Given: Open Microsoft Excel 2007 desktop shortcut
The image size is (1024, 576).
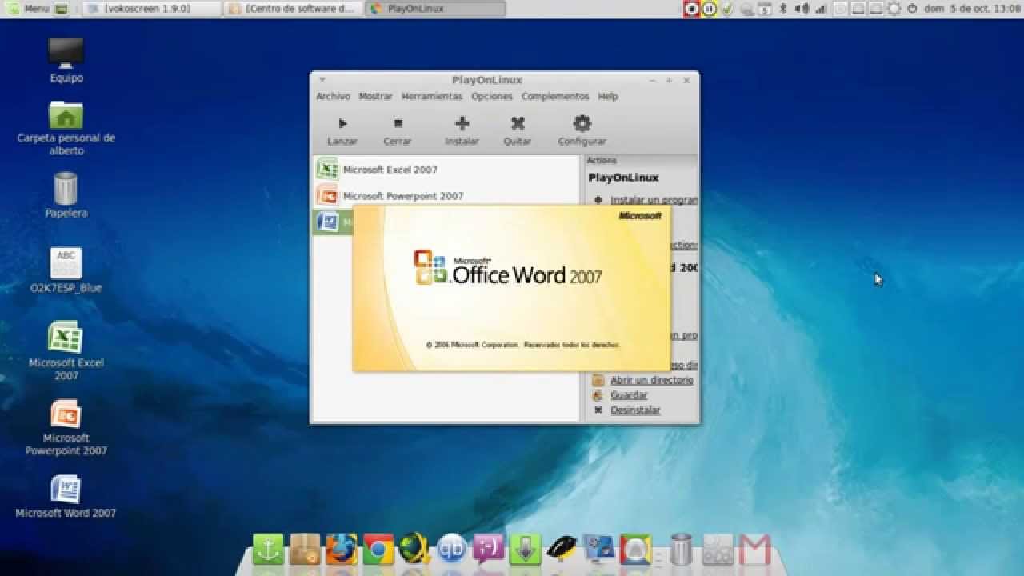Looking at the screenshot, I should click(x=66, y=350).
